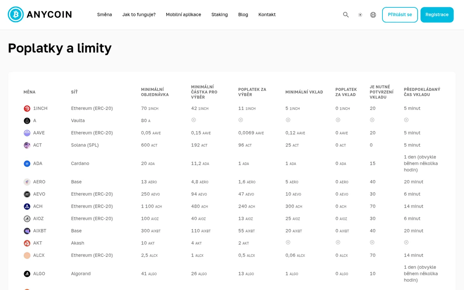464x290 pixels.
Task: Select the 0,0069 AAVE withdrawal fee
Action: click(251, 133)
